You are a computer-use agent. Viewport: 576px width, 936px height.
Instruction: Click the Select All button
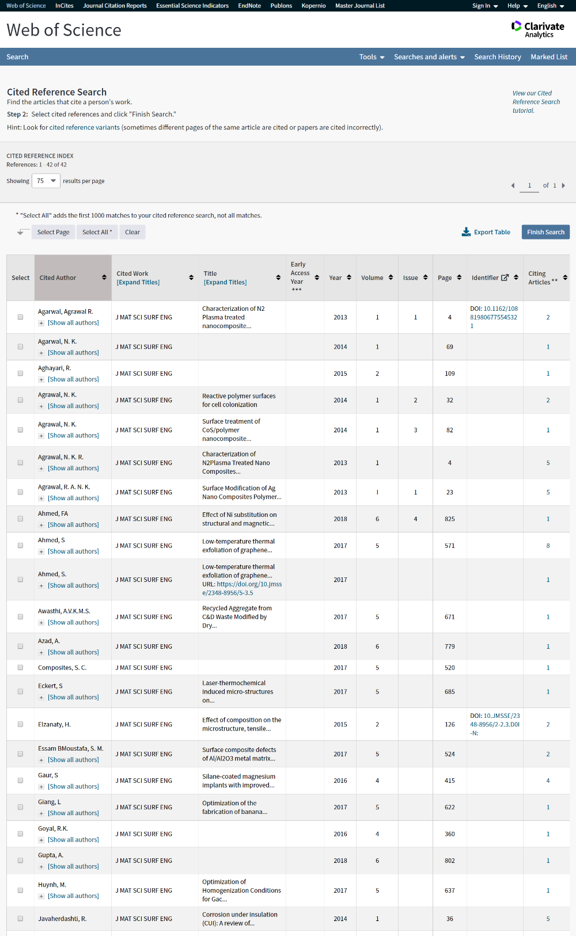click(97, 232)
